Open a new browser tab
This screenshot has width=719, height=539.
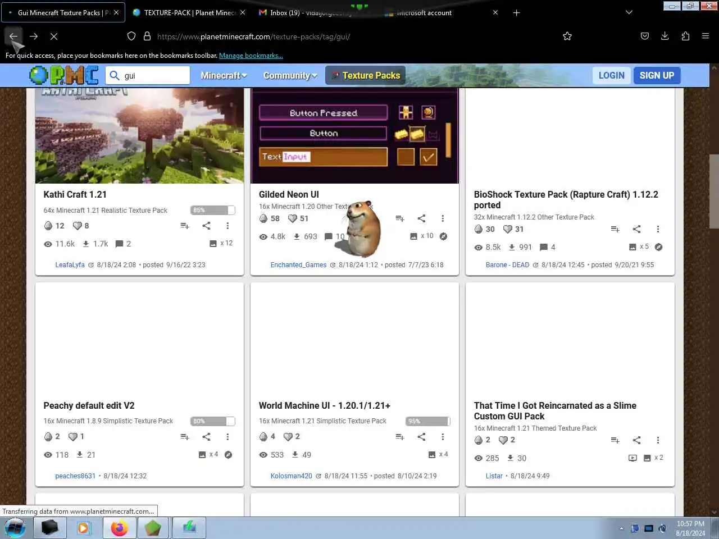(x=516, y=12)
